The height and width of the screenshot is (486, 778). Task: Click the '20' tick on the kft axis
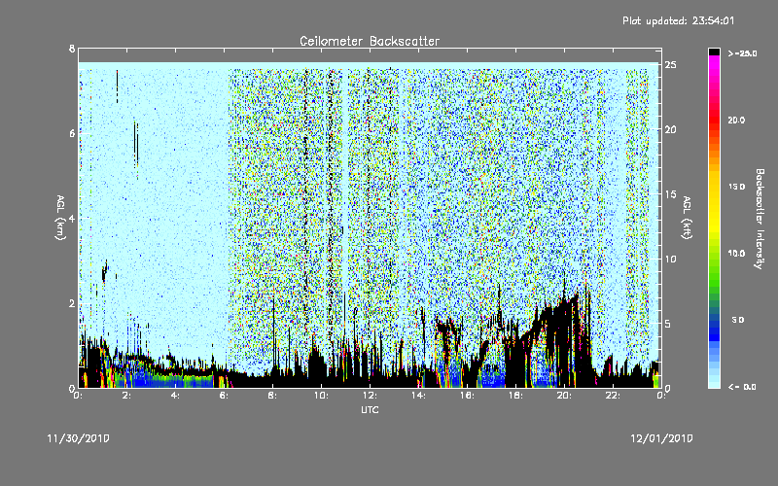(670, 129)
